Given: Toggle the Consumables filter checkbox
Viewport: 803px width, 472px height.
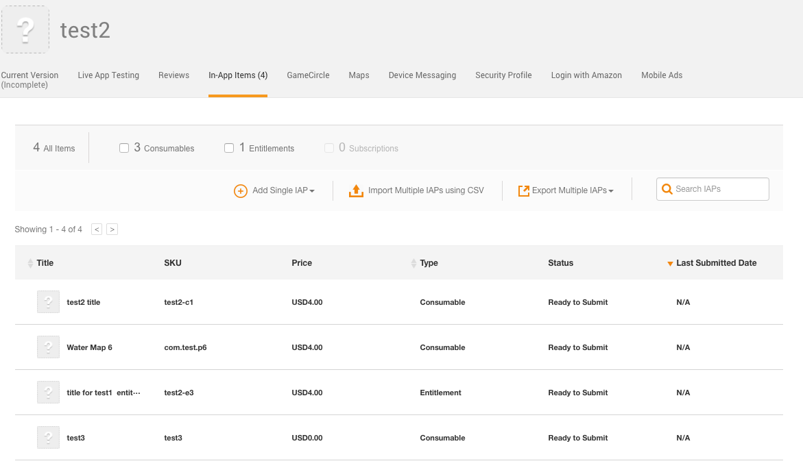Looking at the screenshot, I should (124, 148).
